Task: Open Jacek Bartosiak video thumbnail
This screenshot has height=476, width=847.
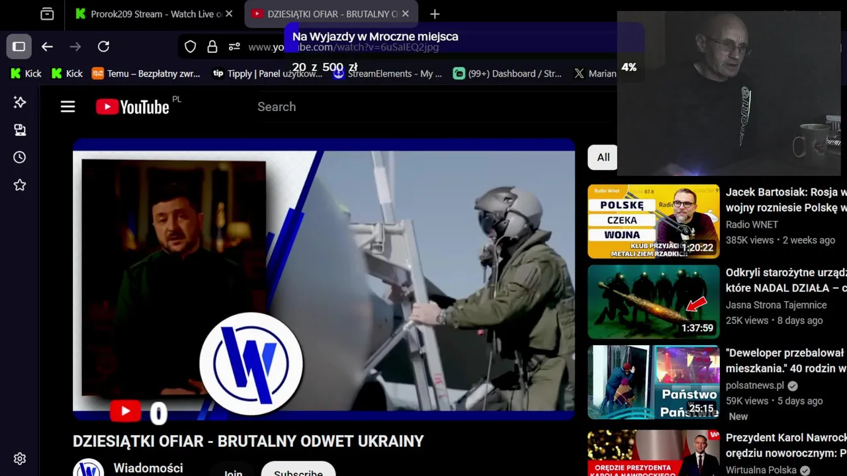Action: tap(653, 221)
